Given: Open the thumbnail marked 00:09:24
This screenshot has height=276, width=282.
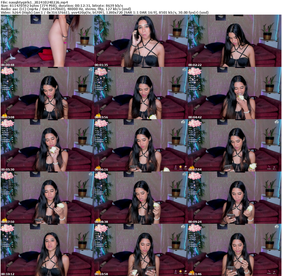Looking at the screenshot, I should click(x=234, y=198).
